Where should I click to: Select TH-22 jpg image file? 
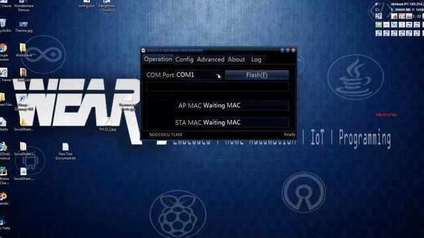point(107,125)
